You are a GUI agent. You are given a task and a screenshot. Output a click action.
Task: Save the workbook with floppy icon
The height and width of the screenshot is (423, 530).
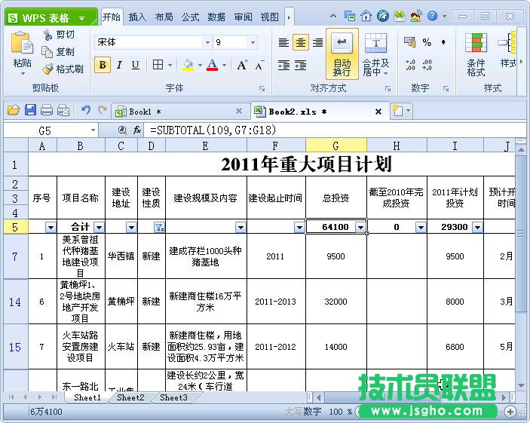click(30, 111)
